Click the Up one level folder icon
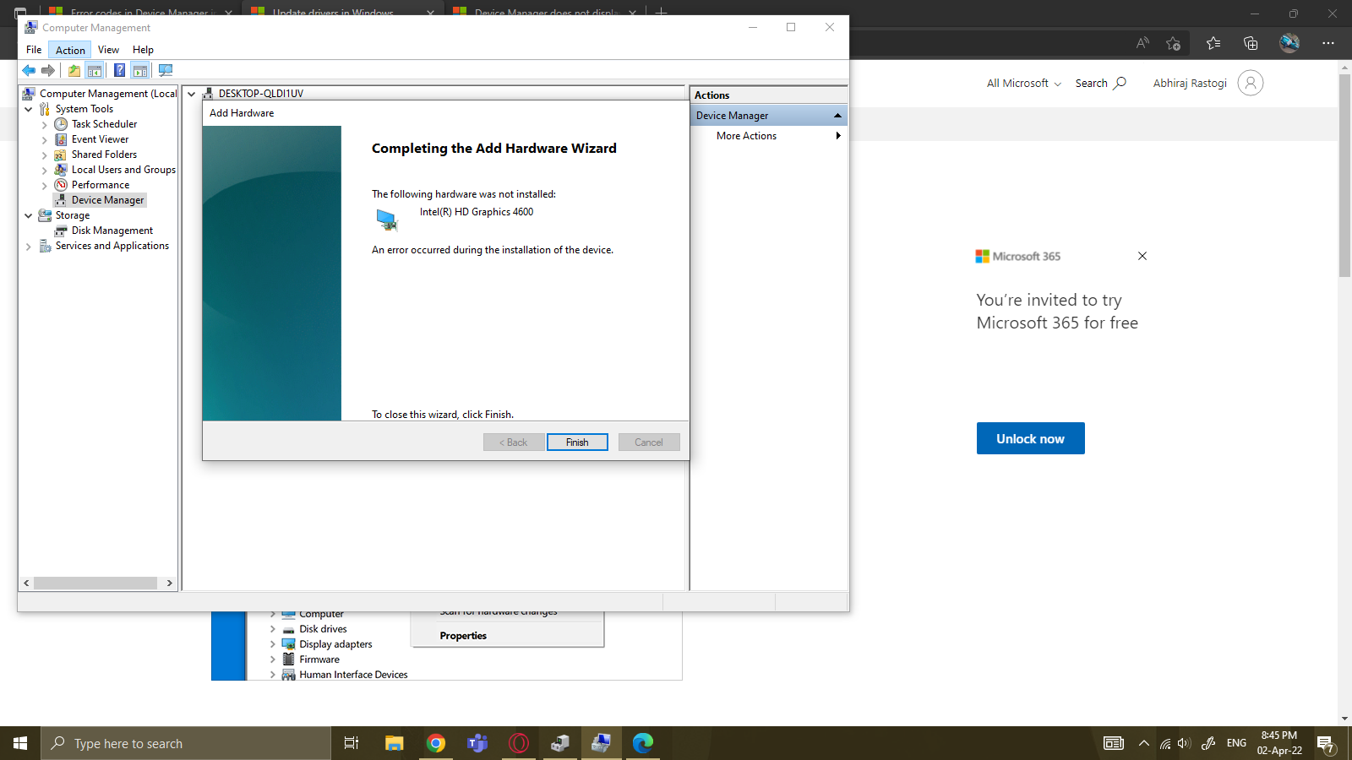Screen dimensions: 1352x760 [x=74, y=70]
